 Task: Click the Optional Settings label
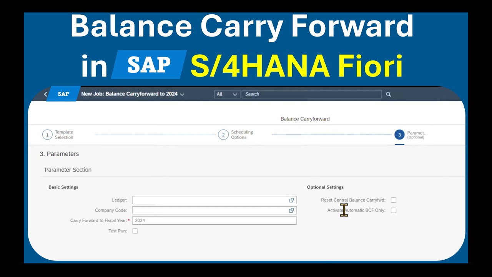(x=325, y=187)
